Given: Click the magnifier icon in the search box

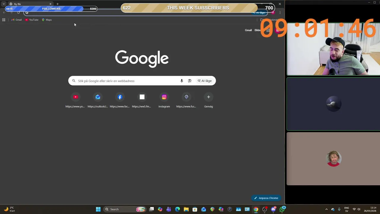Looking at the screenshot, I should [x=74, y=81].
